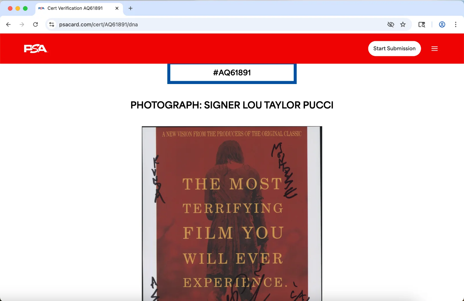Open the hamburger menu in red header
The height and width of the screenshot is (301, 464).
(x=434, y=49)
